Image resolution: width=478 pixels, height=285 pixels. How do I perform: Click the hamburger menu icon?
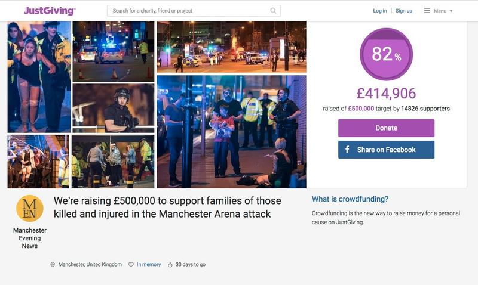click(x=427, y=11)
